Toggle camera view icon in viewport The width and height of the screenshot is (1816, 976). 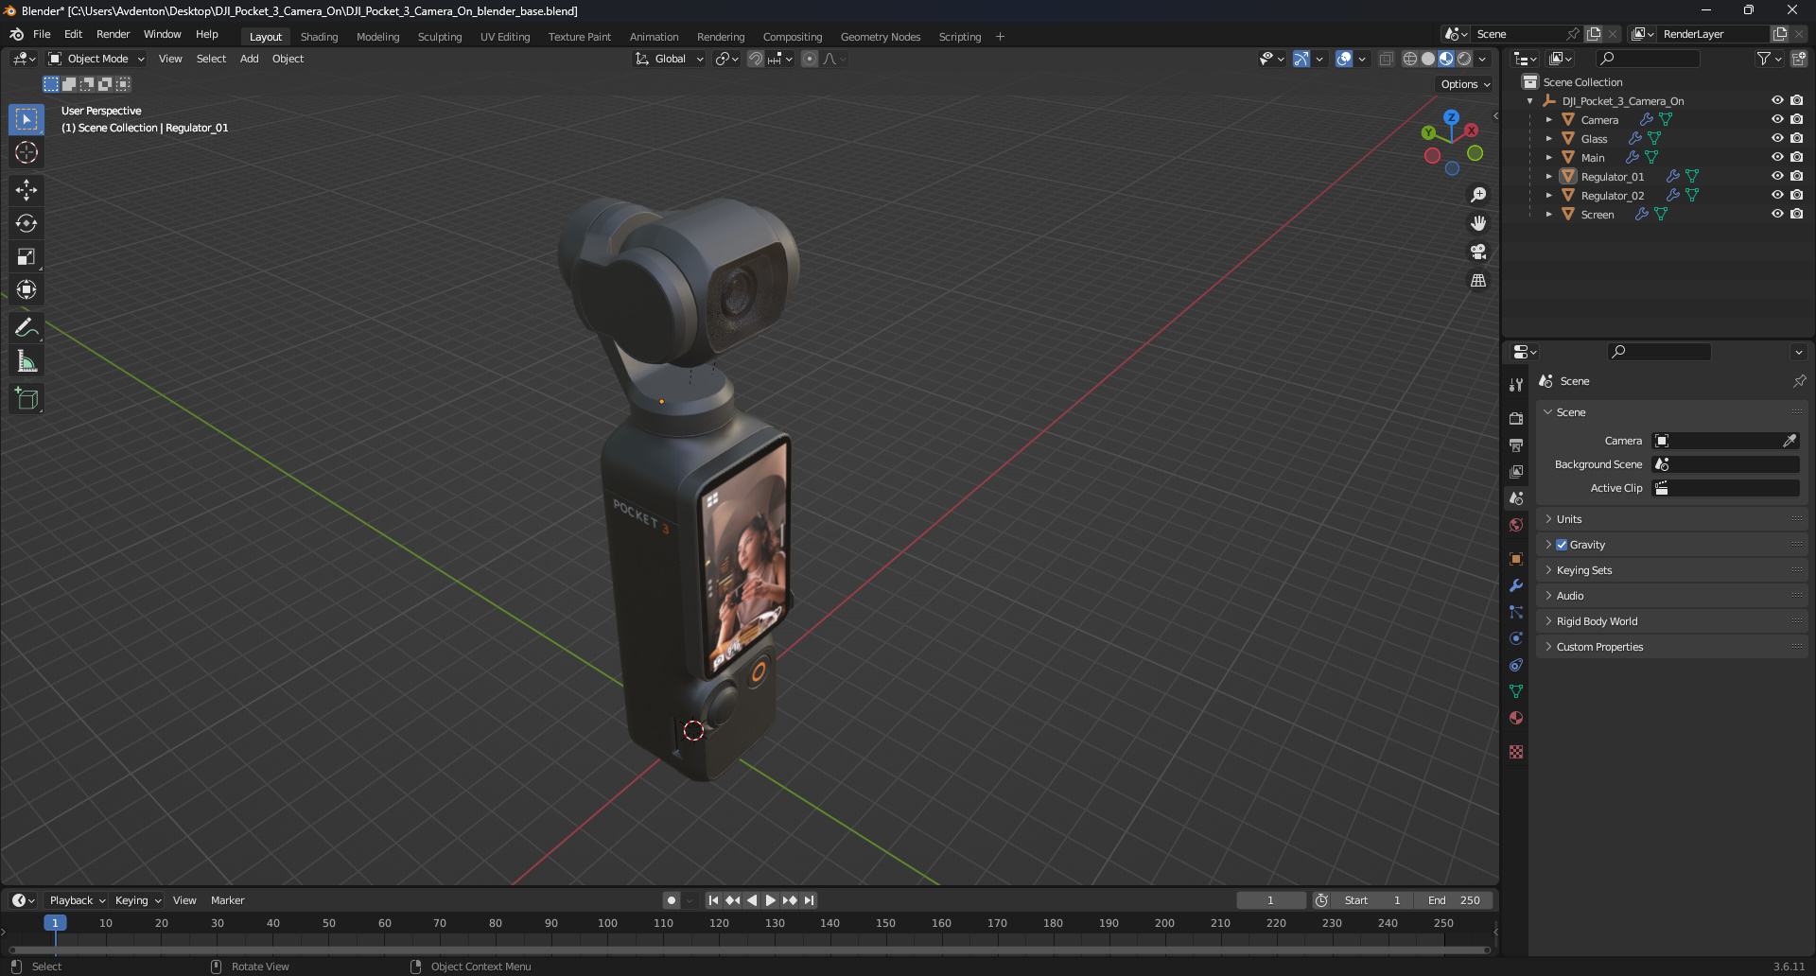click(x=1478, y=252)
